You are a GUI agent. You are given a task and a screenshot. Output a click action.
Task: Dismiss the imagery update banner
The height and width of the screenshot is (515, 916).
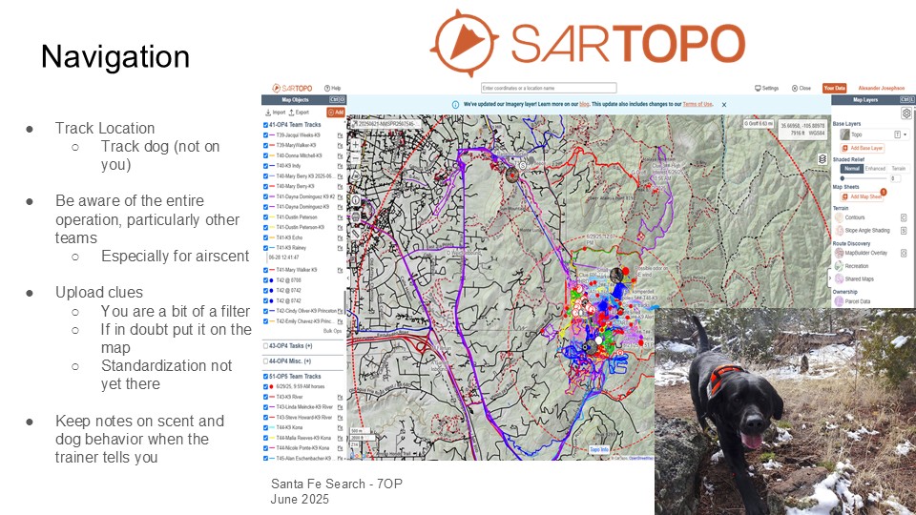(x=724, y=105)
